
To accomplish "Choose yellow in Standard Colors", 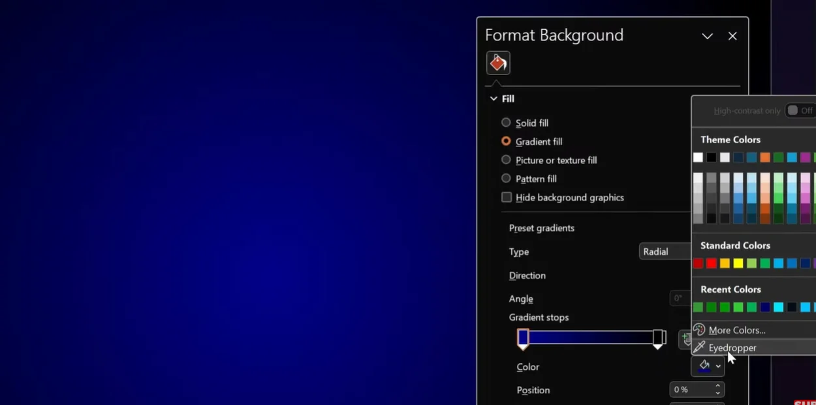I will tap(738, 263).
